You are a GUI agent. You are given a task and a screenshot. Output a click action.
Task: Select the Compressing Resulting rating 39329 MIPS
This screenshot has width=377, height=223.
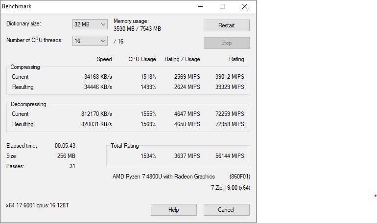pyautogui.click(x=229, y=87)
